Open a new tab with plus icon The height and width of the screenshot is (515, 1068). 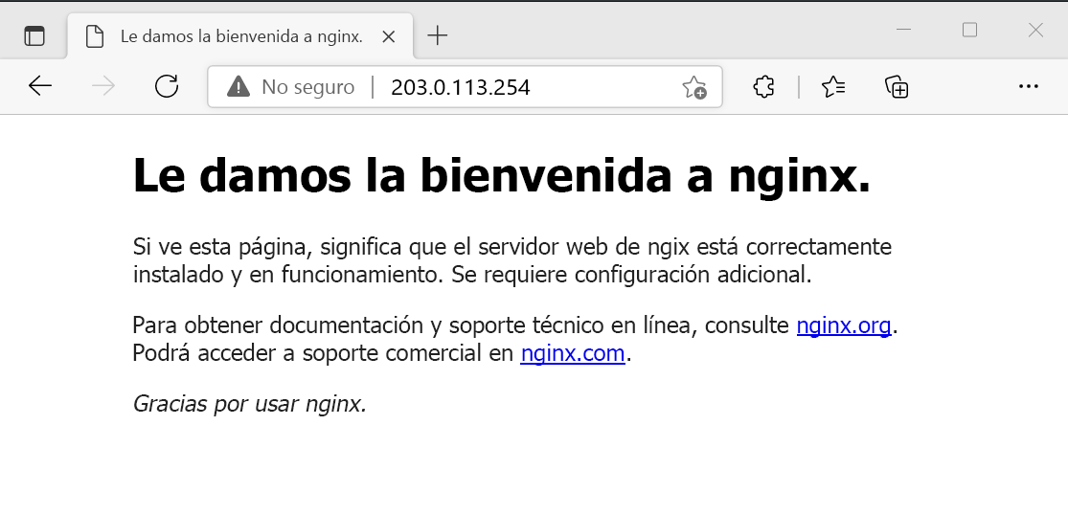point(438,35)
